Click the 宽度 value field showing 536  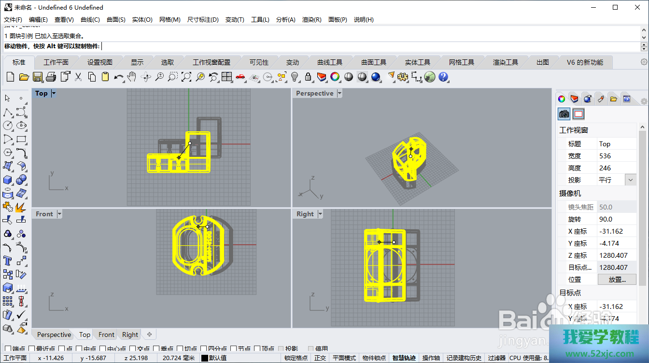tap(617, 156)
